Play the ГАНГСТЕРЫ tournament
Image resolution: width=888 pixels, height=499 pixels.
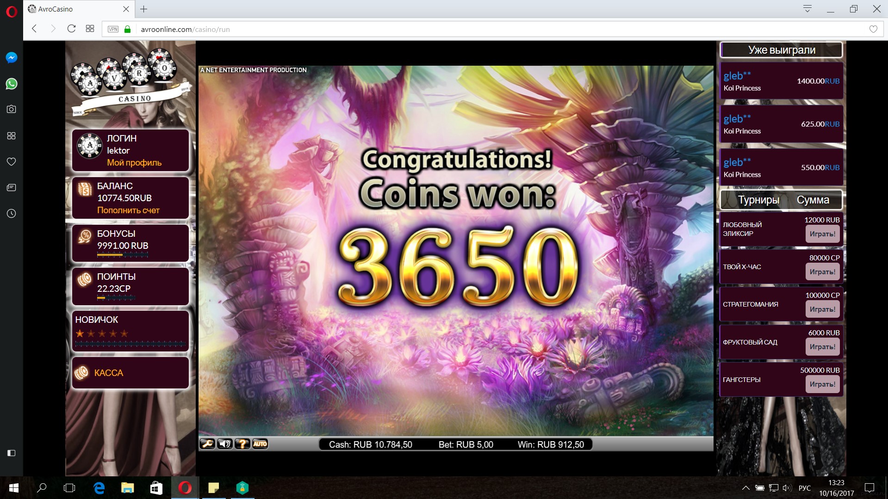822,384
